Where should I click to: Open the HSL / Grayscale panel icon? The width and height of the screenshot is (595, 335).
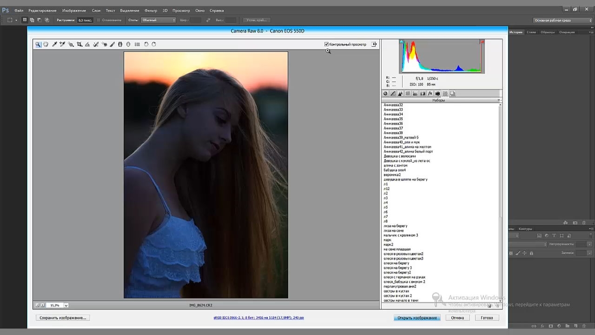tap(408, 94)
